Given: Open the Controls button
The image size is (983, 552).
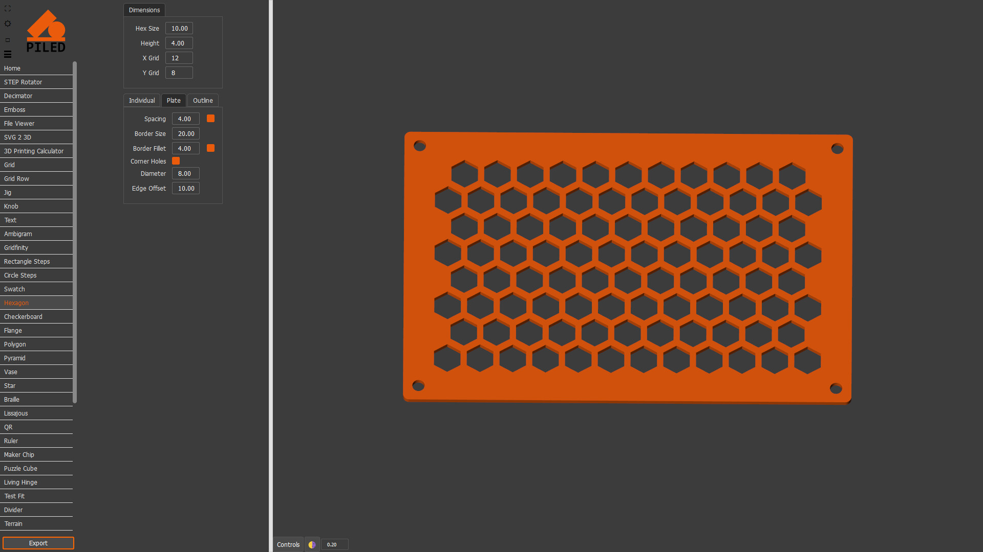Looking at the screenshot, I should coord(288,545).
